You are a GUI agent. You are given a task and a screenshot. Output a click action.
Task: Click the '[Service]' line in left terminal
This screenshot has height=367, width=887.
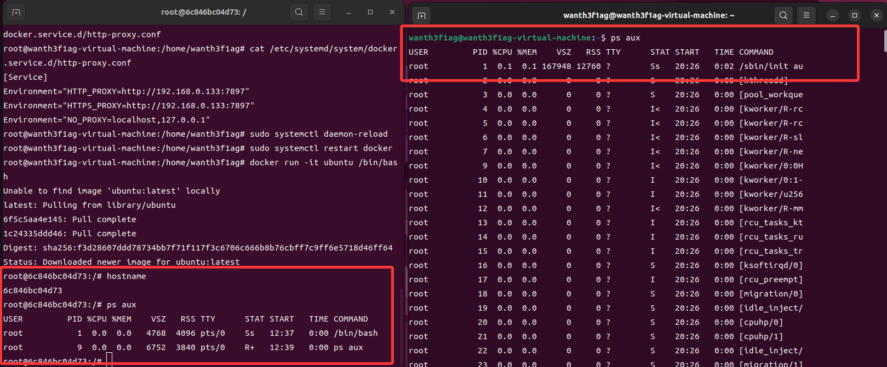[25, 77]
